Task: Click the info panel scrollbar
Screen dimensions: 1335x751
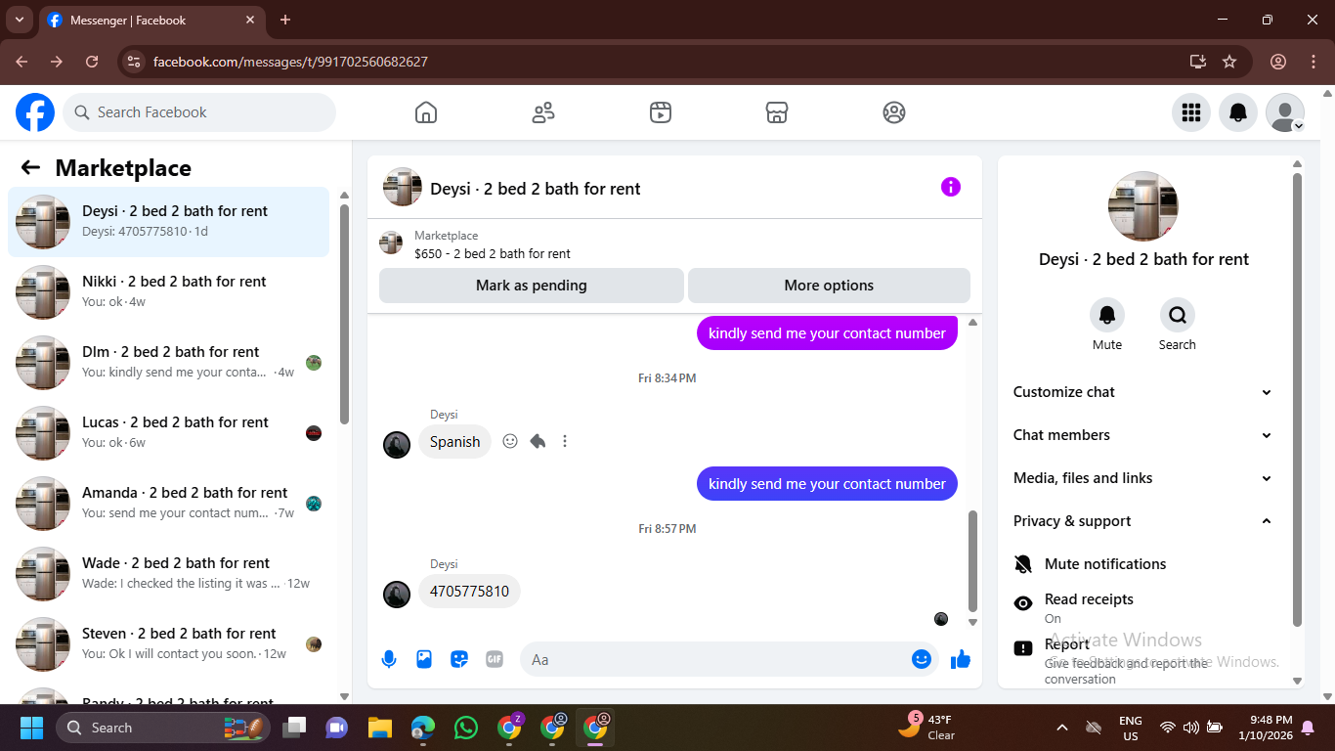Action: tap(1297, 399)
